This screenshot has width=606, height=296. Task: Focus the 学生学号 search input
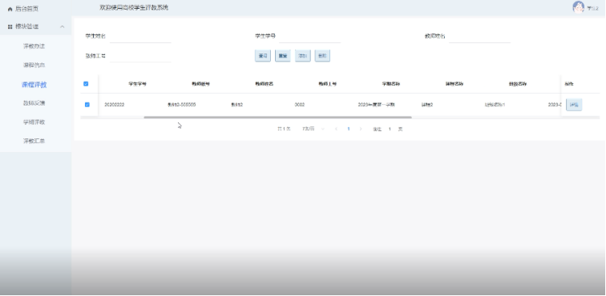coord(309,36)
